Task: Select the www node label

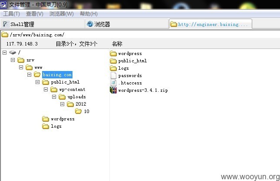Action: (38, 68)
